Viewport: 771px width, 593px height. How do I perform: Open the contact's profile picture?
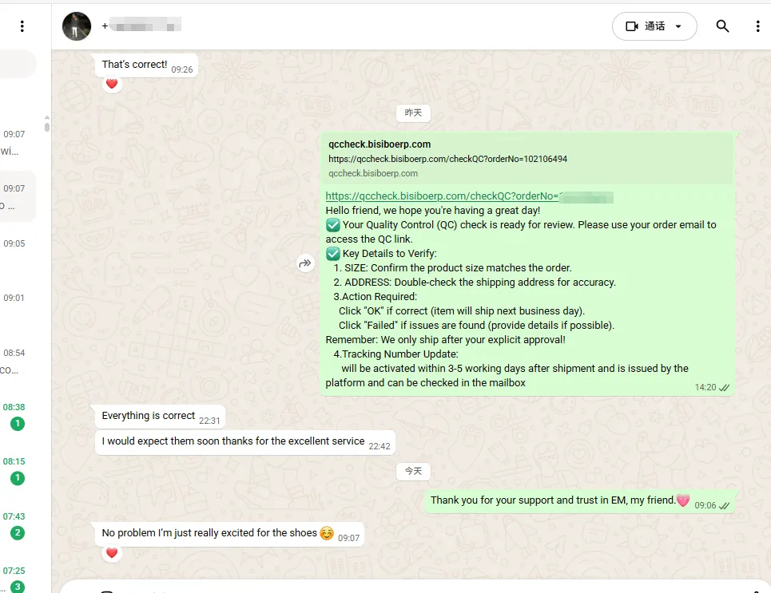coord(77,26)
